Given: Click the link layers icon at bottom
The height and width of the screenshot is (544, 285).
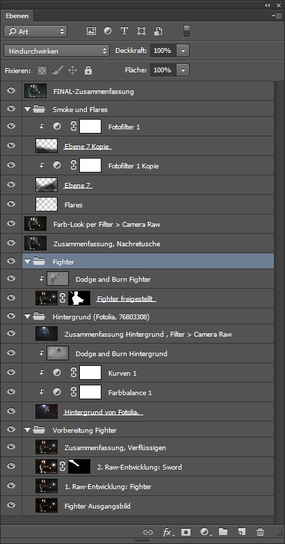Looking at the screenshot, I should click(x=148, y=532).
